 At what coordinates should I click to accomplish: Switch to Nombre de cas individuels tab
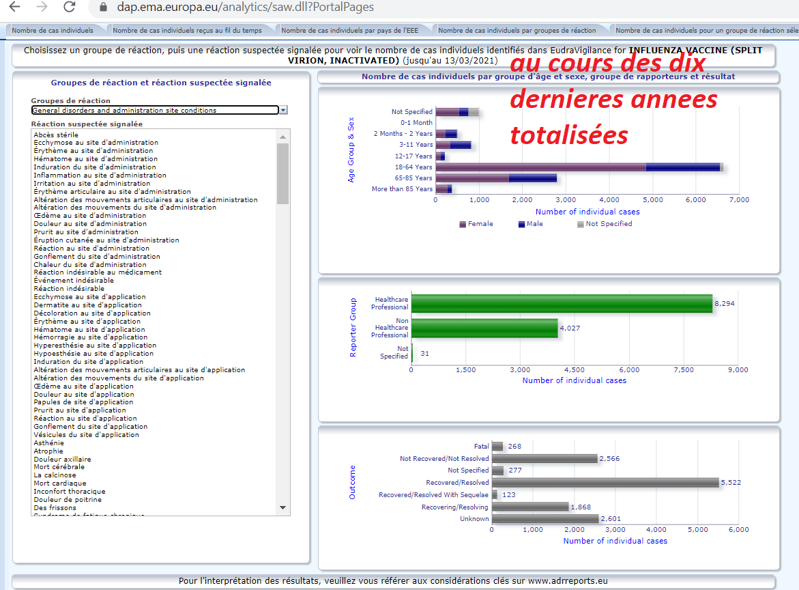point(53,30)
